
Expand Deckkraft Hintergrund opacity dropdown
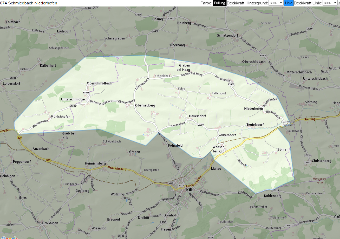(276, 3)
